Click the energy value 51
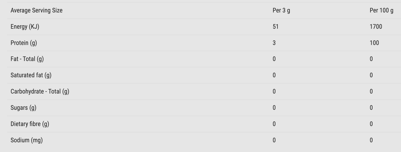Image resolution: width=401 pixels, height=152 pixels. [x=276, y=27]
